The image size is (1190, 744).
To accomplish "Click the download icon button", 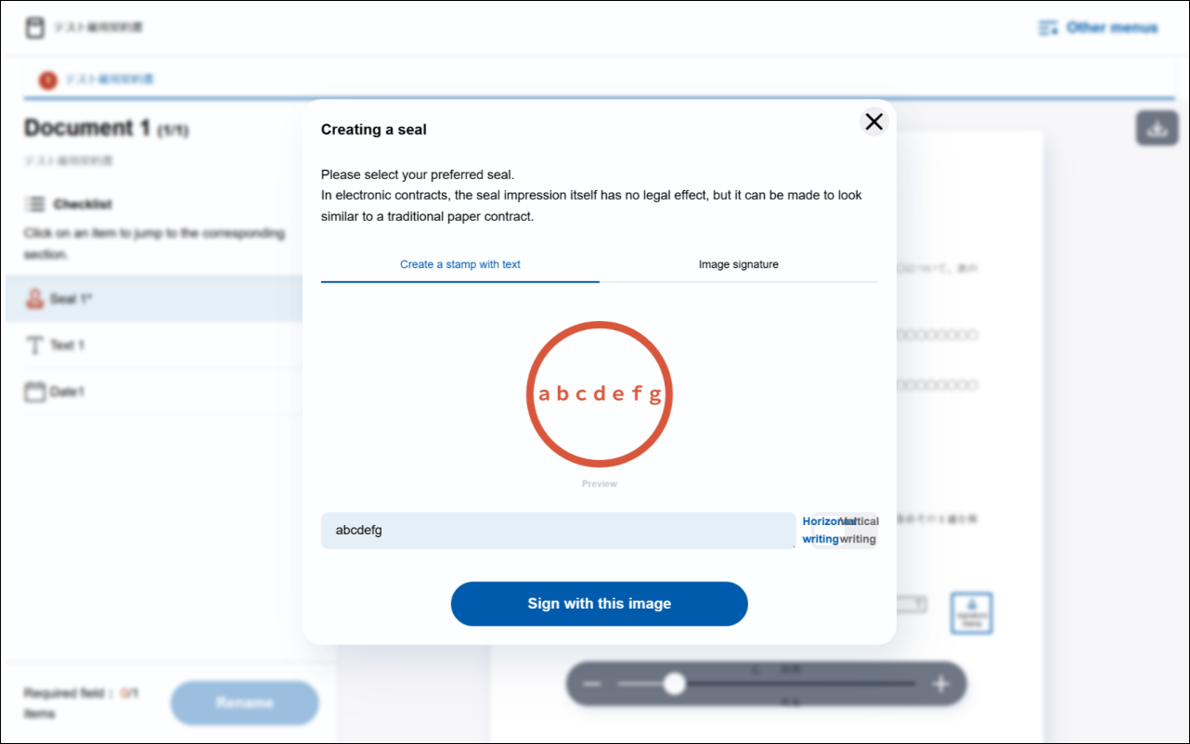I will (1157, 128).
